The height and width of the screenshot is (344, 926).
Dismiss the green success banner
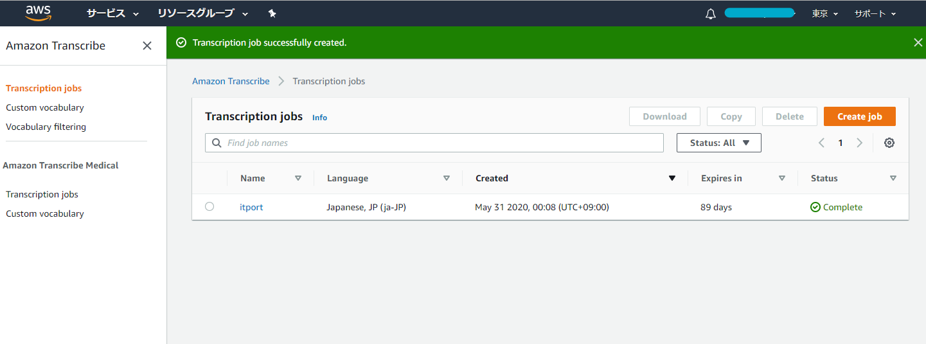tap(918, 42)
